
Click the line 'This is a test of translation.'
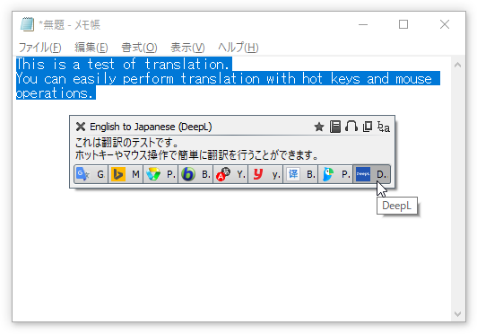pos(123,65)
